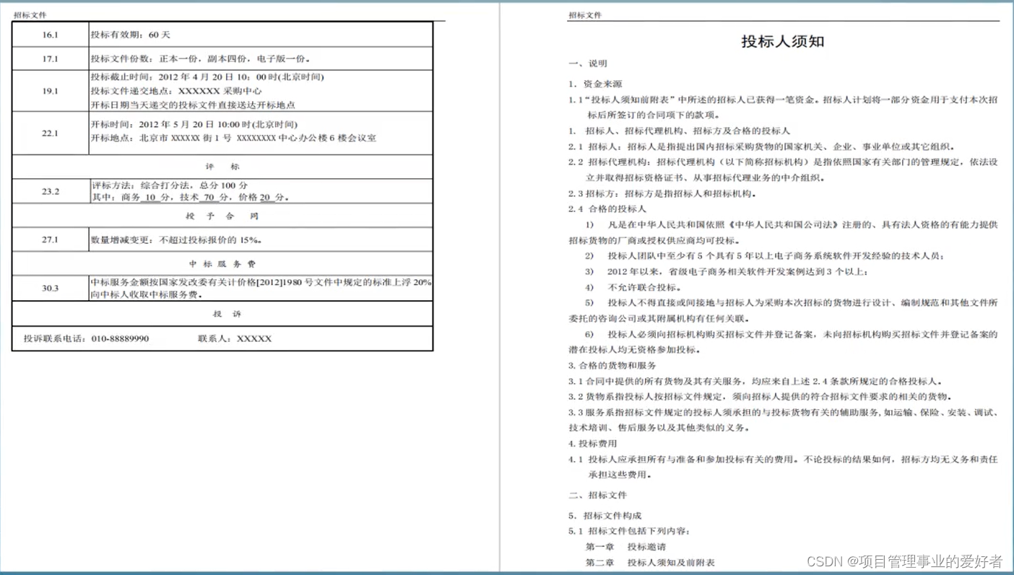Viewport: 1014px width, 575px height.
Task: Select the table cell numbered "17.1"
Action: [51, 59]
